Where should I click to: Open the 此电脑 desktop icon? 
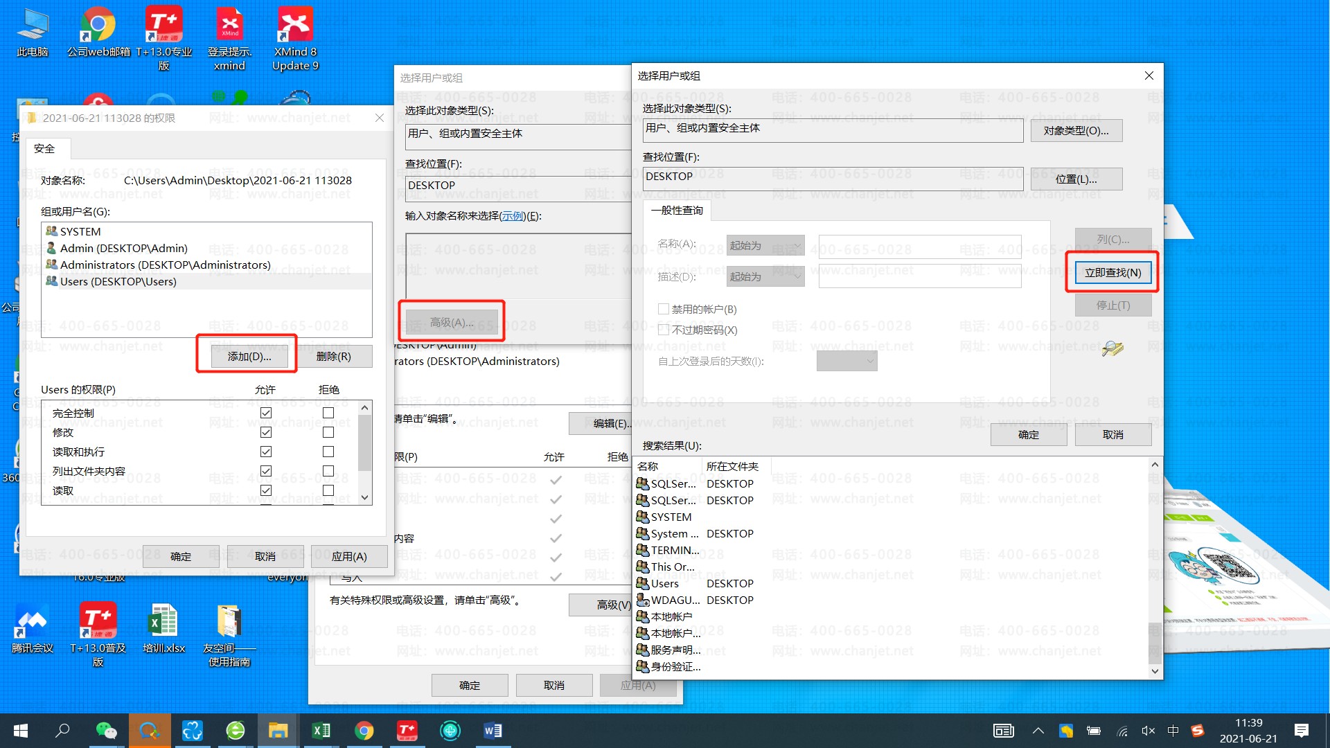[x=33, y=33]
